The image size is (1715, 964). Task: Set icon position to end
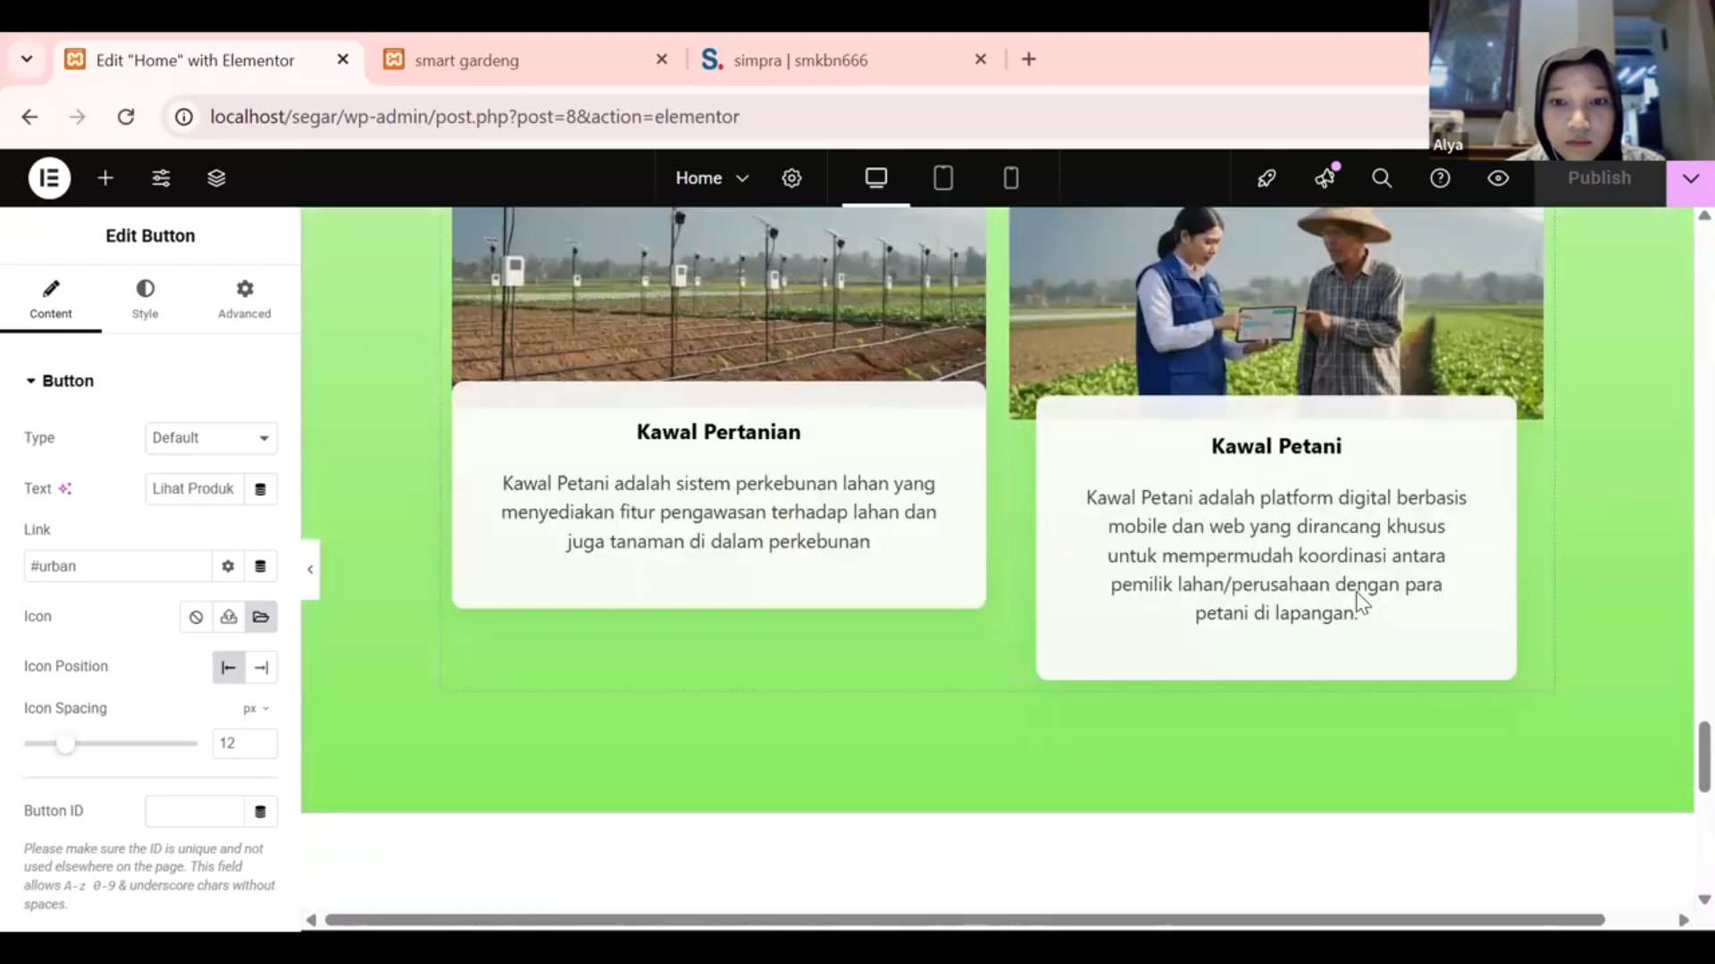click(261, 668)
